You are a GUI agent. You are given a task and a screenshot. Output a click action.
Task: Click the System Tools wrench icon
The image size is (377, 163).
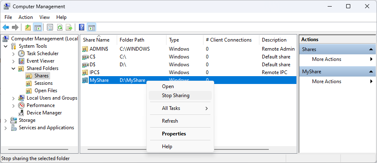14,46
